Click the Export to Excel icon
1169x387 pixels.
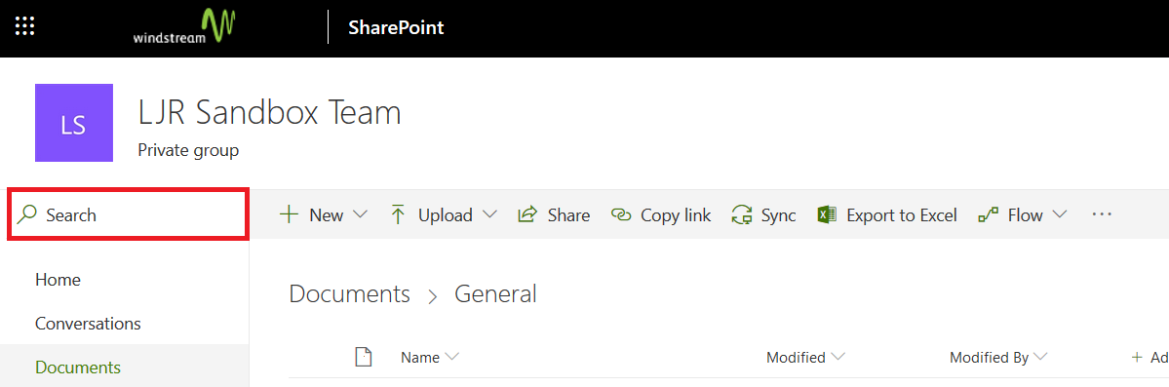[x=827, y=215]
